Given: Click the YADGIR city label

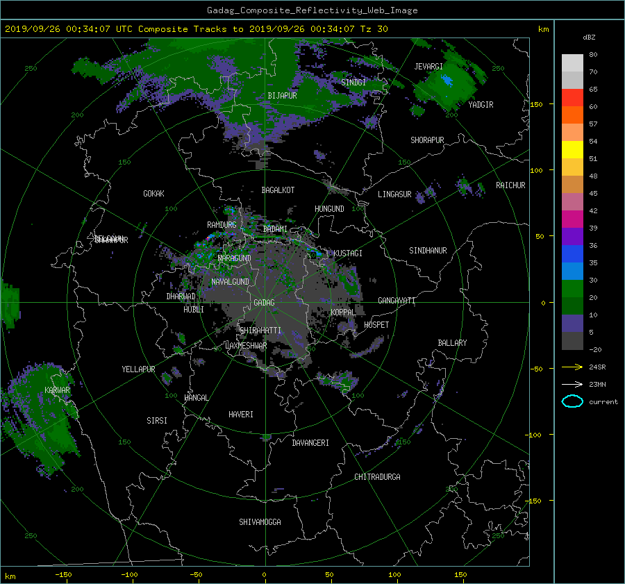Looking at the screenshot, I should coord(481,105).
